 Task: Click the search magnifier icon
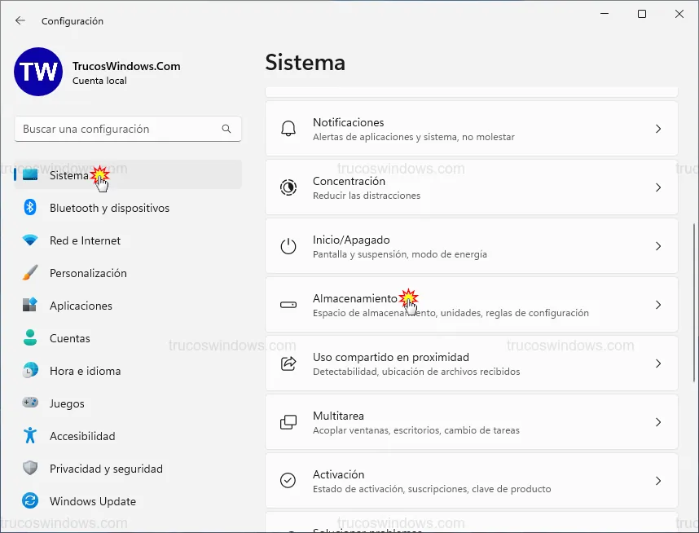click(x=226, y=129)
